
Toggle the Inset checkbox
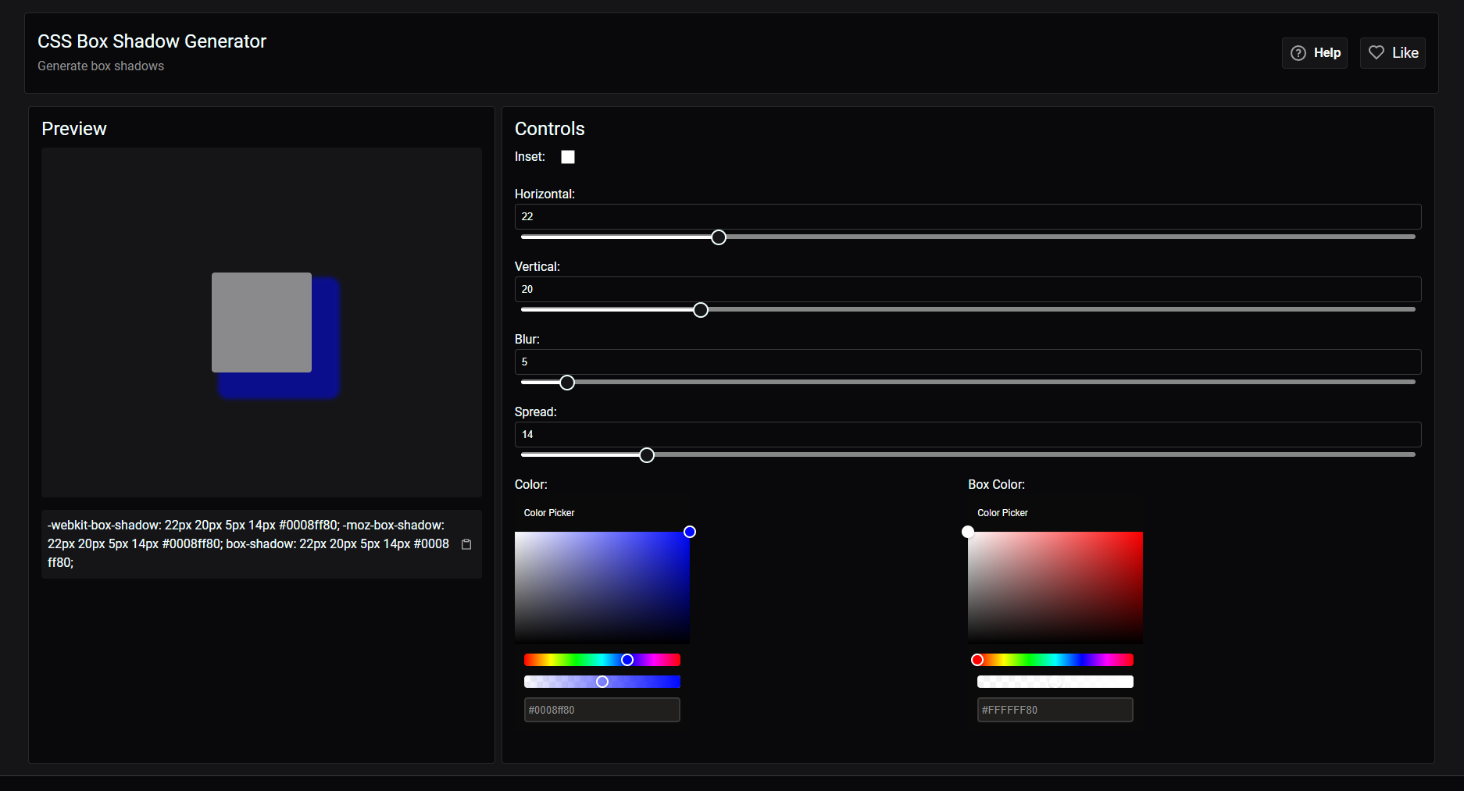click(568, 157)
